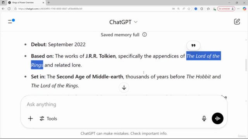248x139 pixels.
Task: Click the bold text 'J.R.R. Tolkien'
Action: coord(100,56)
